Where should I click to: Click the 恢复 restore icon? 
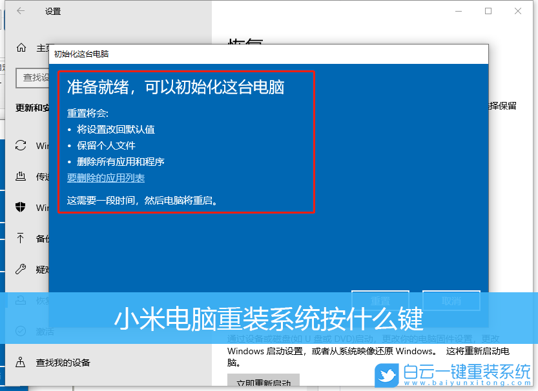click(x=21, y=300)
